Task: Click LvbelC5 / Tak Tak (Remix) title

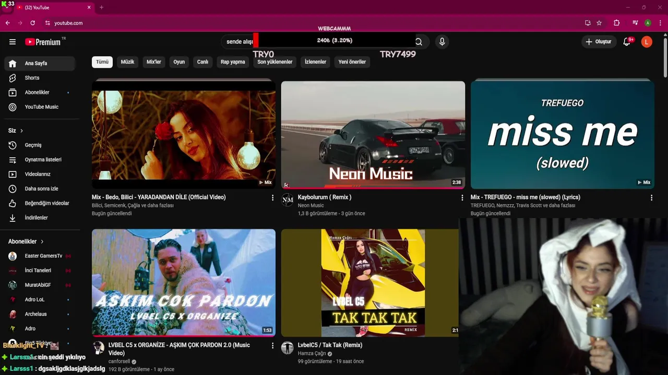Action: [x=330, y=345]
